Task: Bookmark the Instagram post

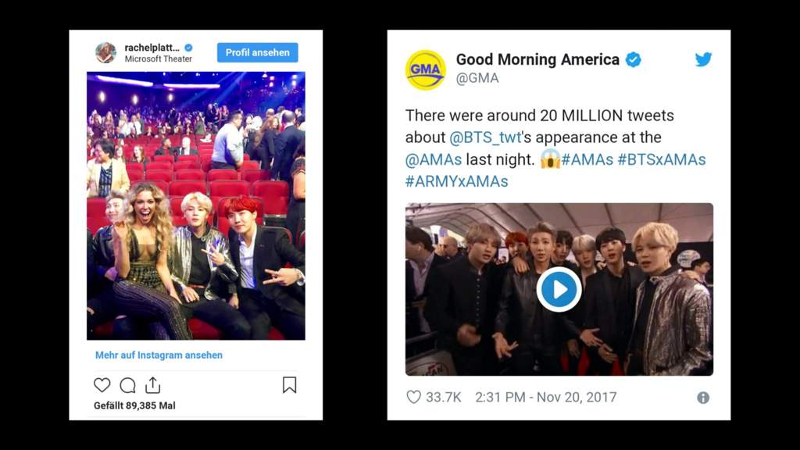Action: click(289, 384)
